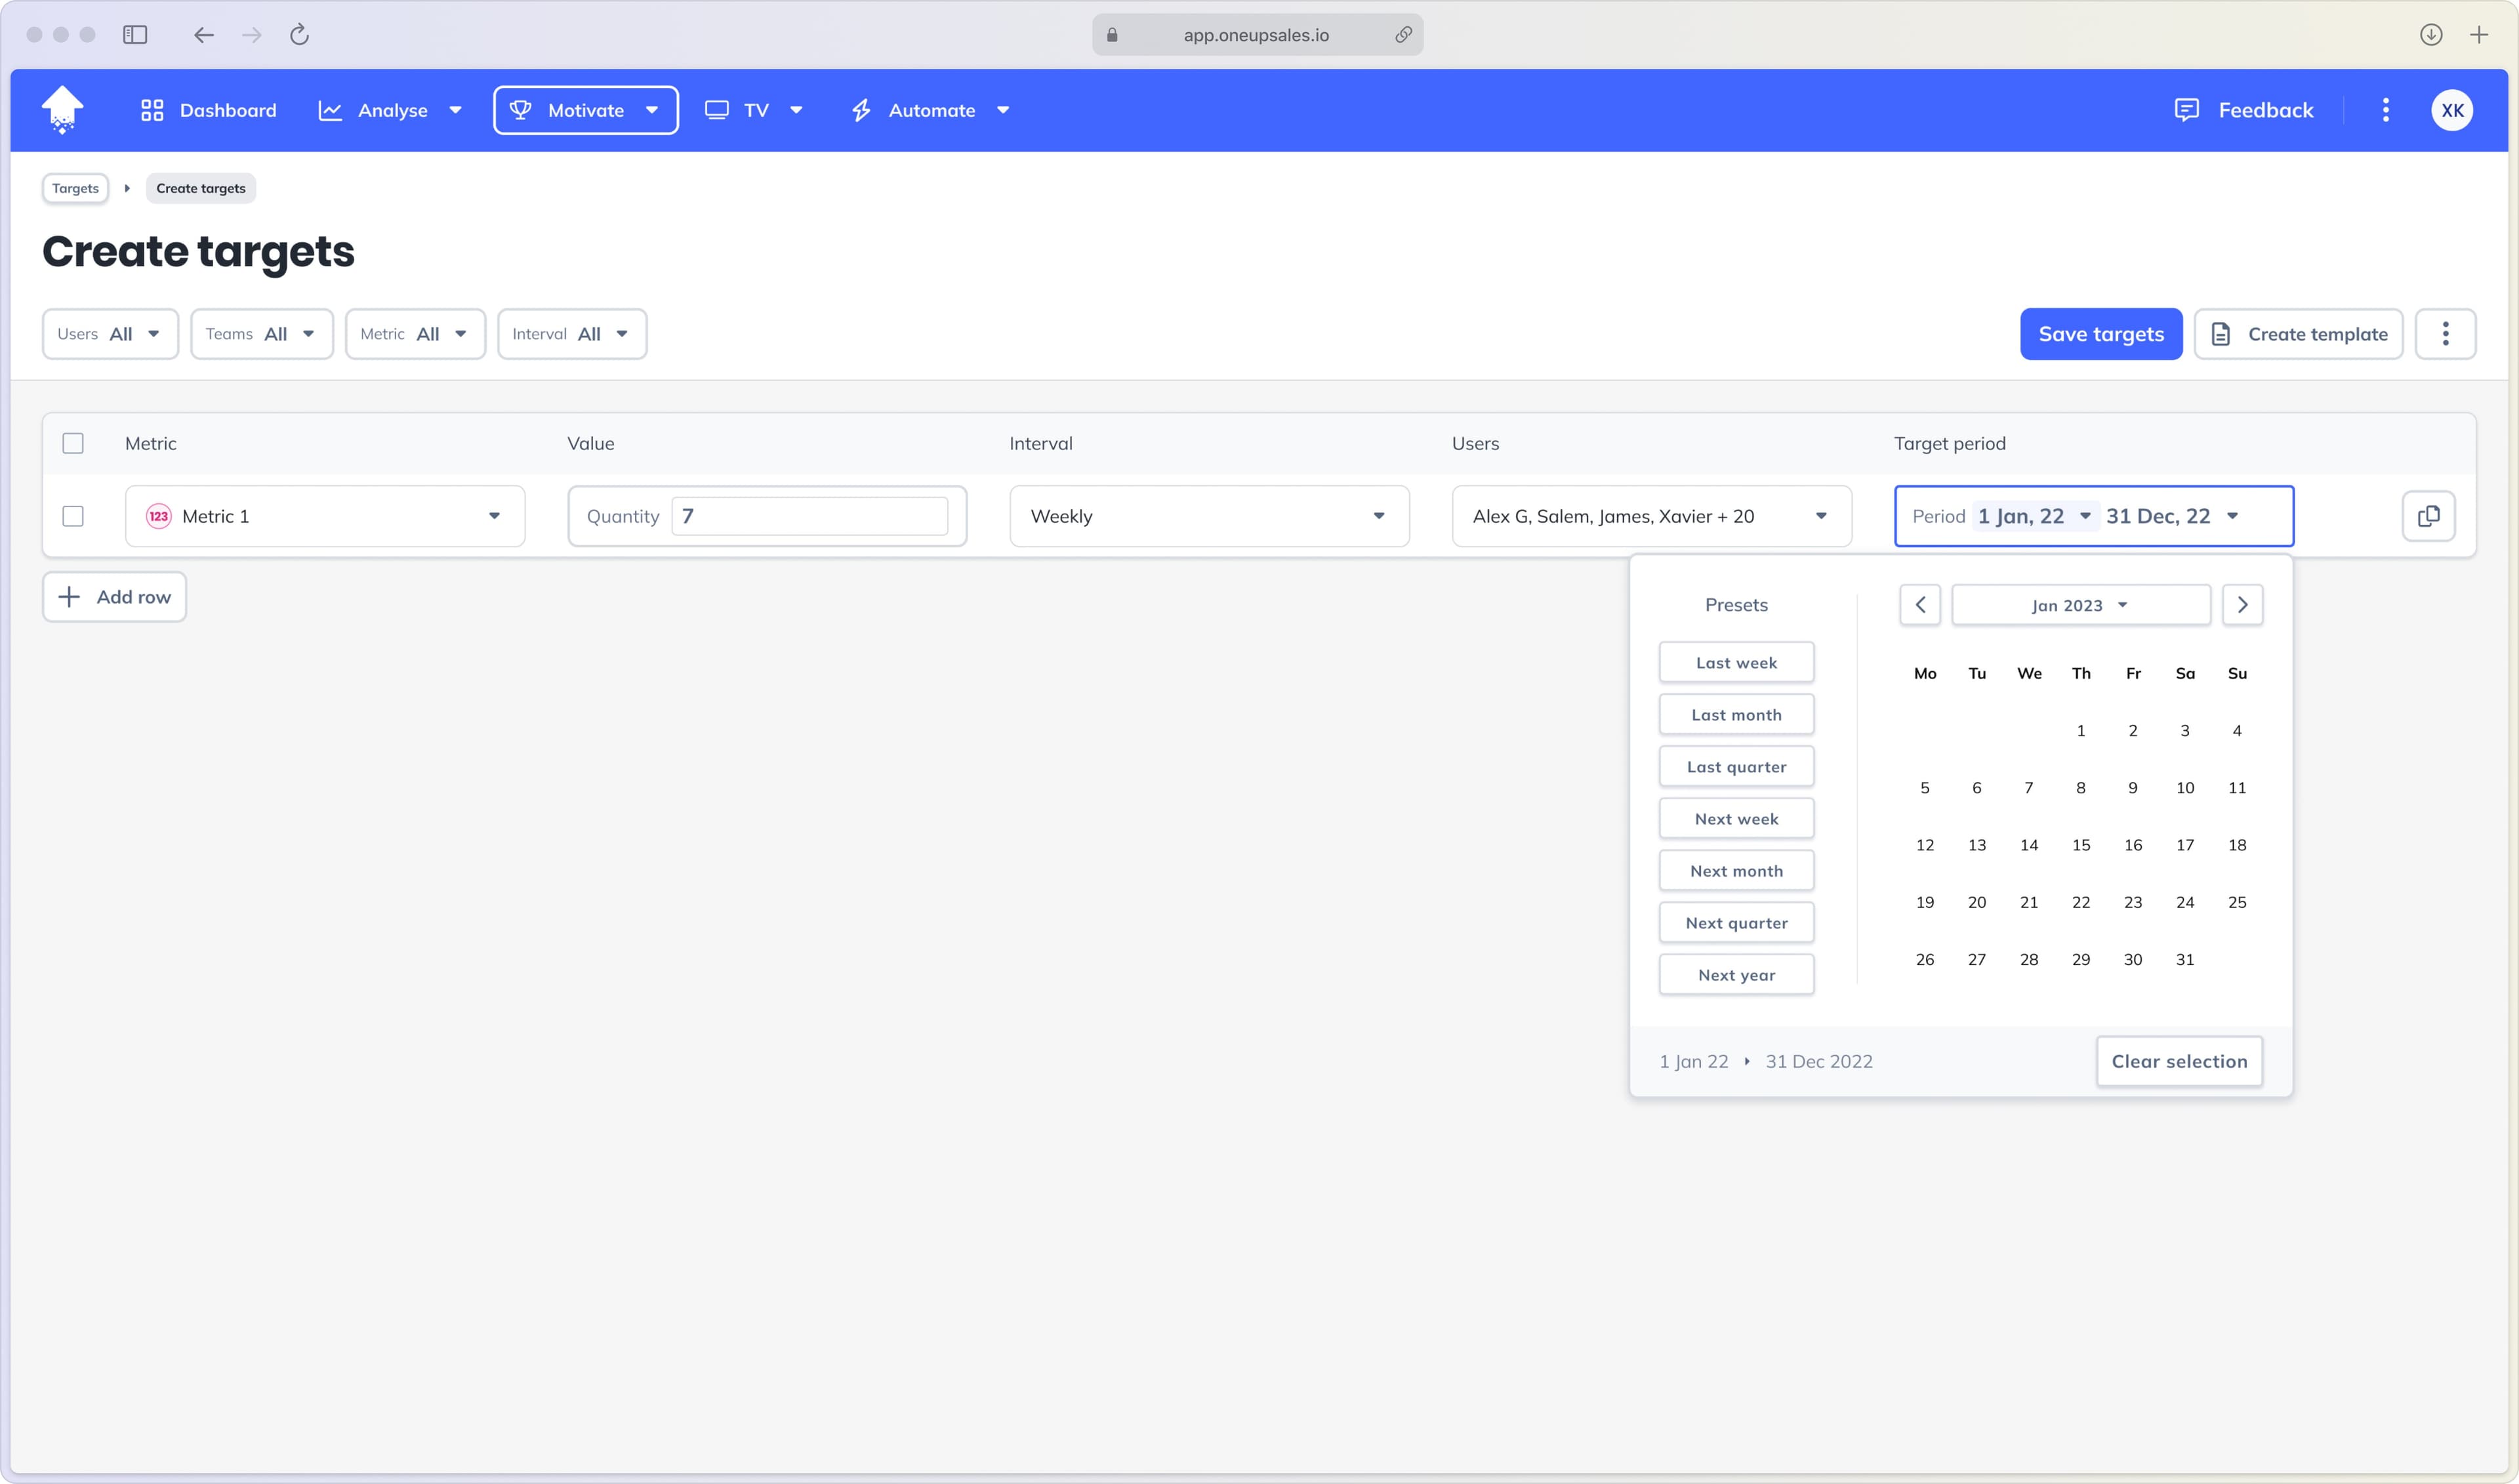This screenshot has width=2519, height=1484.
Task: Click the Dashboard grid icon
Action: pyautogui.click(x=152, y=110)
